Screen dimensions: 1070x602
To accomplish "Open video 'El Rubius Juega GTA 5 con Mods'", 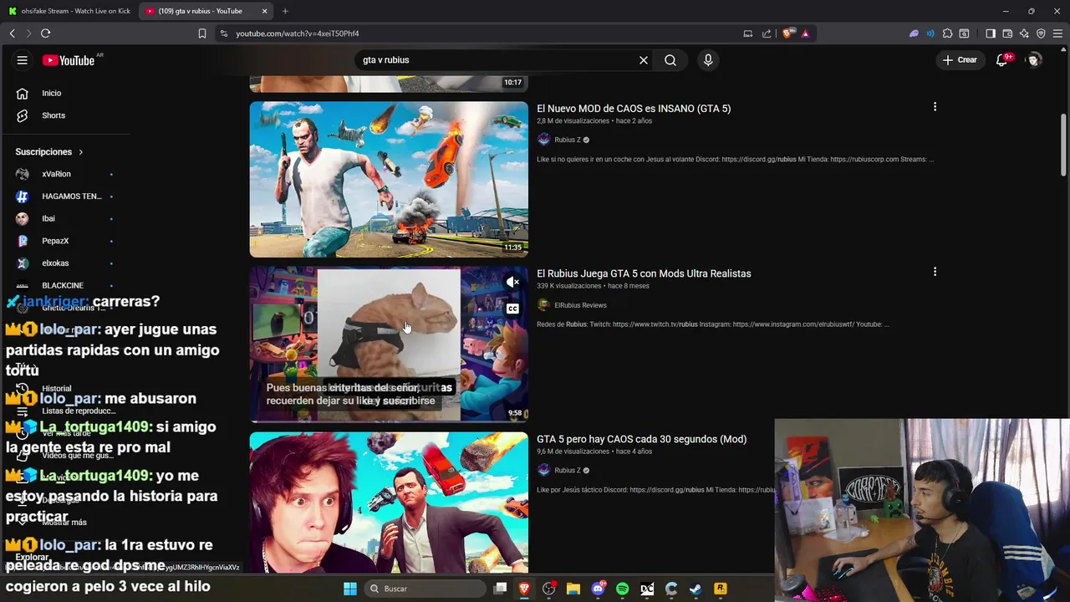I will 644,273.
